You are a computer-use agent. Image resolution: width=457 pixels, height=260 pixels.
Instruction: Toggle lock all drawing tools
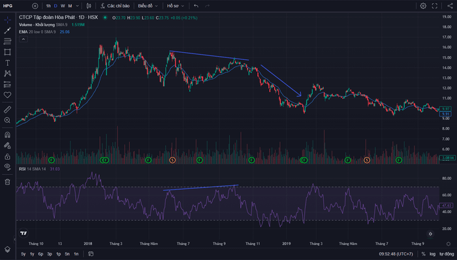click(x=7, y=156)
